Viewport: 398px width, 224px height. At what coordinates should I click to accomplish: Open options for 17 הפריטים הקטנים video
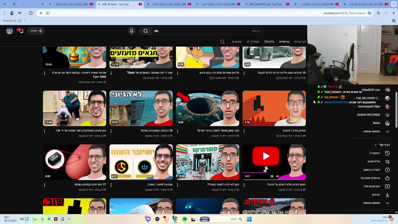click(x=44, y=185)
